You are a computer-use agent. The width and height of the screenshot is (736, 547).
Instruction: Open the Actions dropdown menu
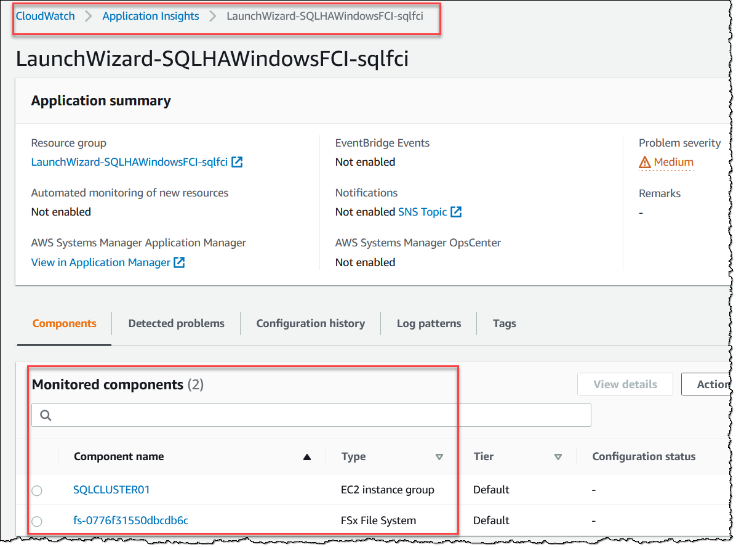[714, 384]
